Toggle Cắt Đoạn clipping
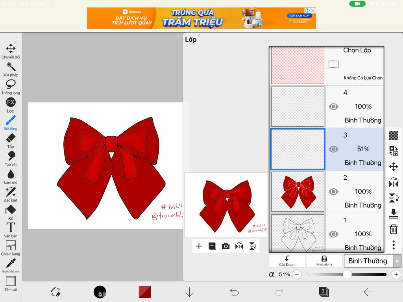The width and height of the screenshot is (403, 302). click(287, 261)
